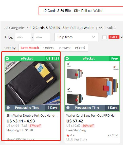
Task: Click the green checkmark icon on first ePacket banner
Action: [7, 59]
